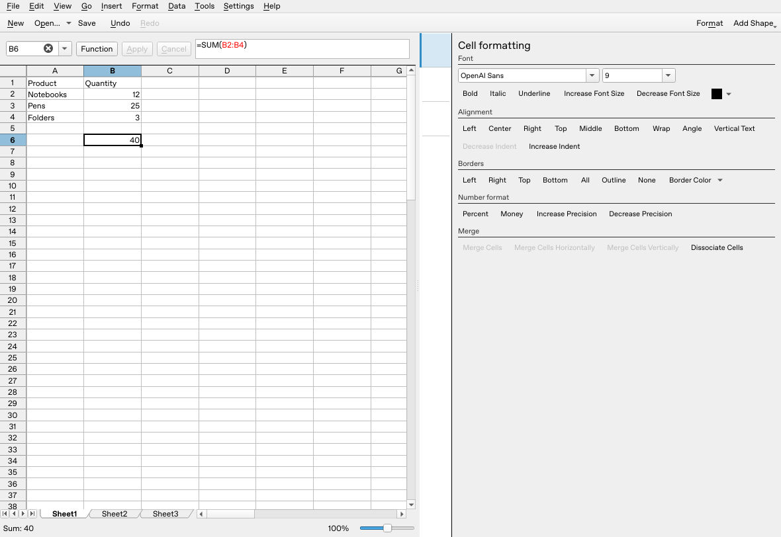
Task: Click Dissociate Cells
Action: pyautogui.click(x=717, y=248)
